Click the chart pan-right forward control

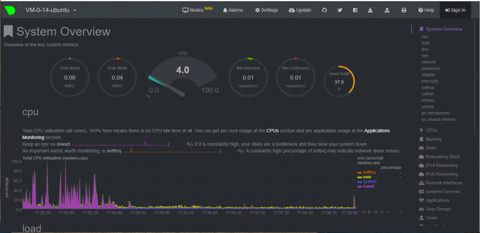(x=376, y=212)
